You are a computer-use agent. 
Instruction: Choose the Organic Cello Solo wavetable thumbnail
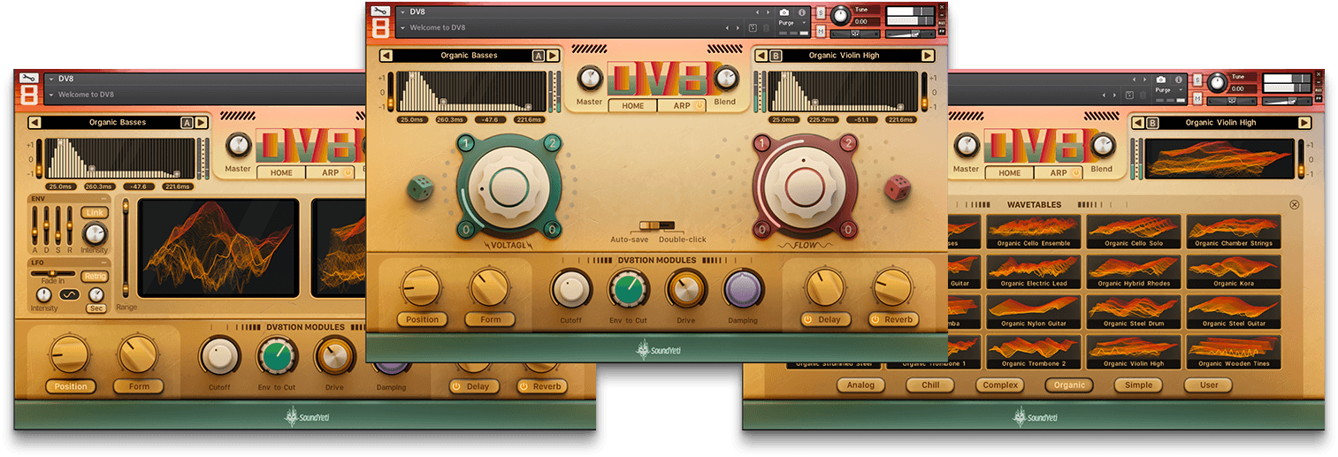point(1134,231)
